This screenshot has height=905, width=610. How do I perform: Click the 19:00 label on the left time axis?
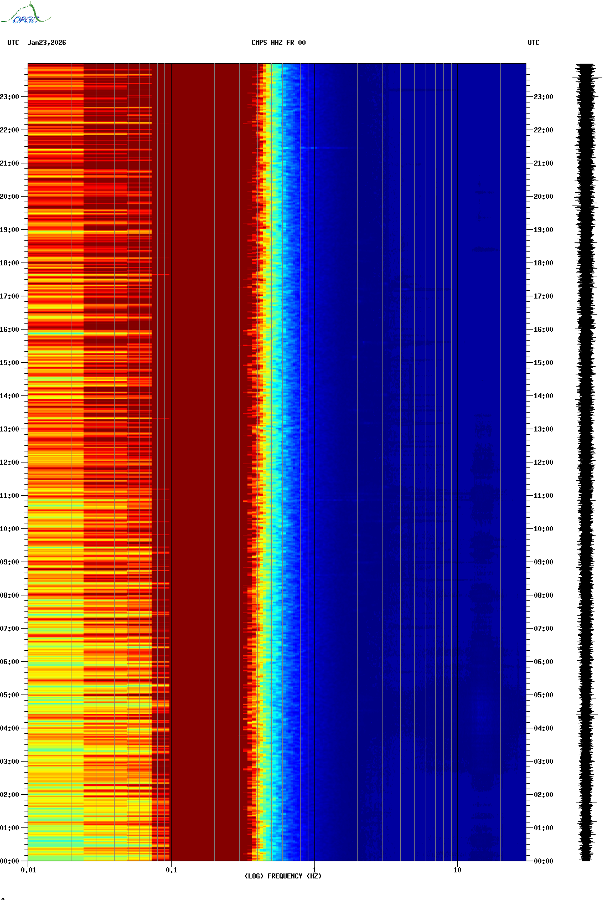[x=9, y=230]
